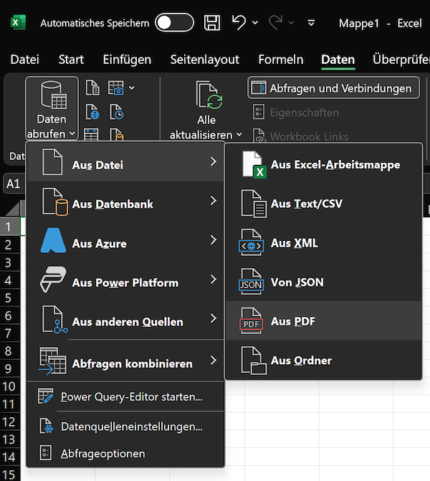Click the Excel workbook file icon
This screenshot has height=481, width=430.
click(x=254, y=164)
